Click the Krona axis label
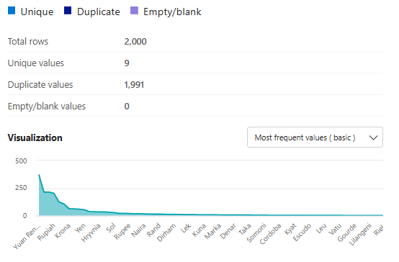399x262 pixels. pyautogui.click(x=63, y=231)
